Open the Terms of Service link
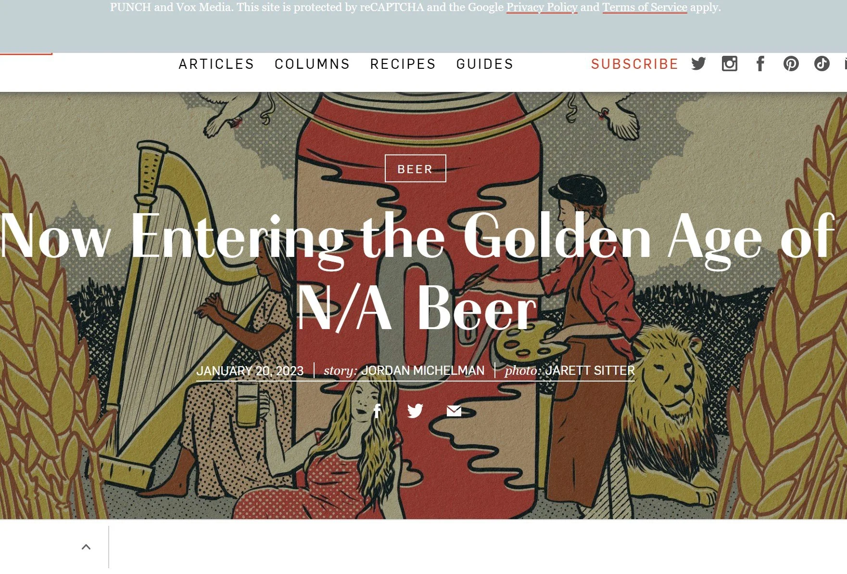The height and width of the screenshot is (574, 847). (x=645, y=7)
